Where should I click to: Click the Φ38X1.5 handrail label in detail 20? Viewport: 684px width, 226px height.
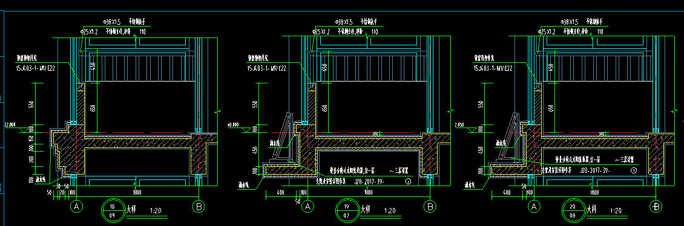570,21
